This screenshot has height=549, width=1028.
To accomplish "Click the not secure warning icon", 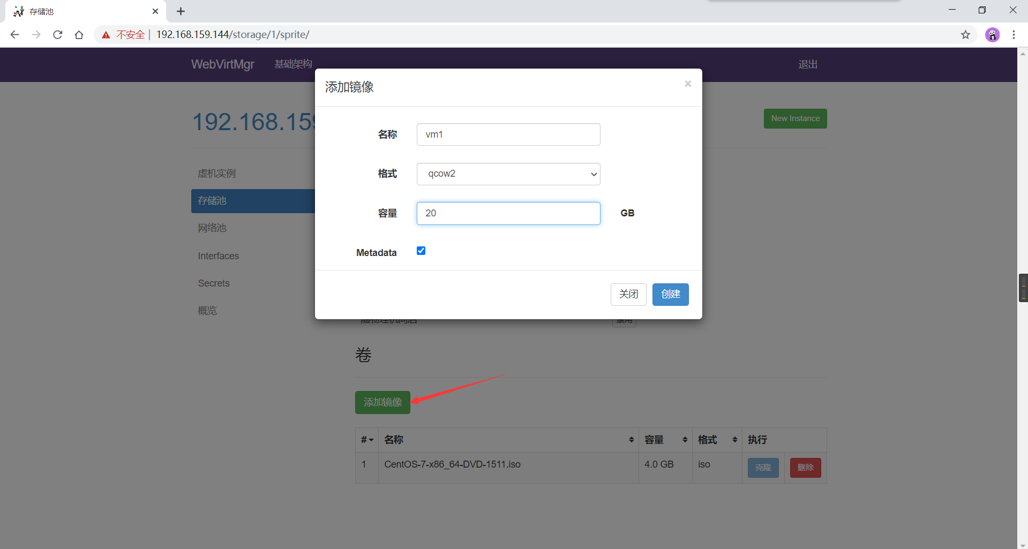I will [x=106, y=35].
